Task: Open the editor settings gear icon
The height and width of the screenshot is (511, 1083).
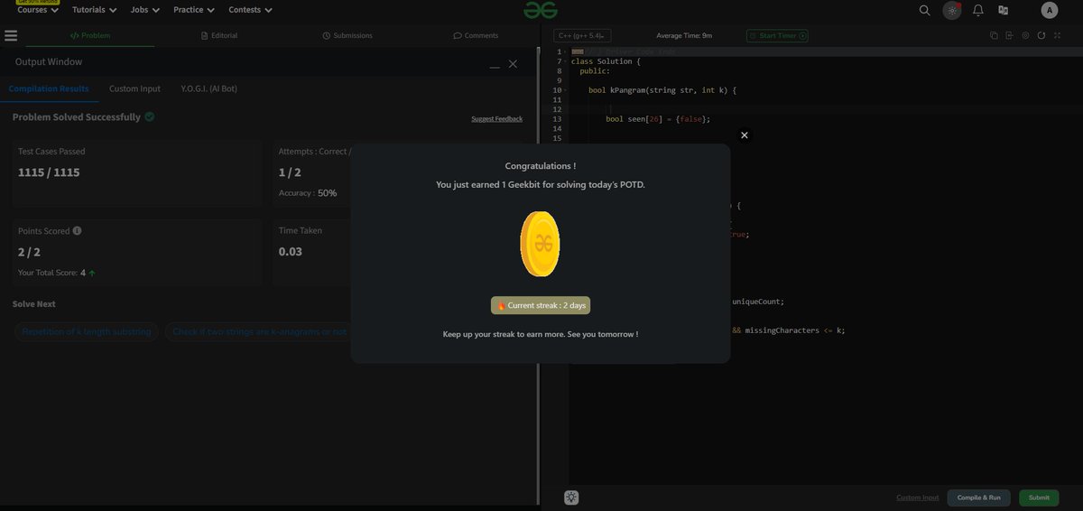Action: (x=1025, y=35)
